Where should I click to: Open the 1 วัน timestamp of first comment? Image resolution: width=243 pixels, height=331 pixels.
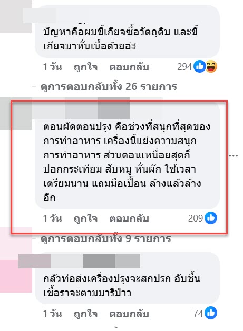coord(52,67)
